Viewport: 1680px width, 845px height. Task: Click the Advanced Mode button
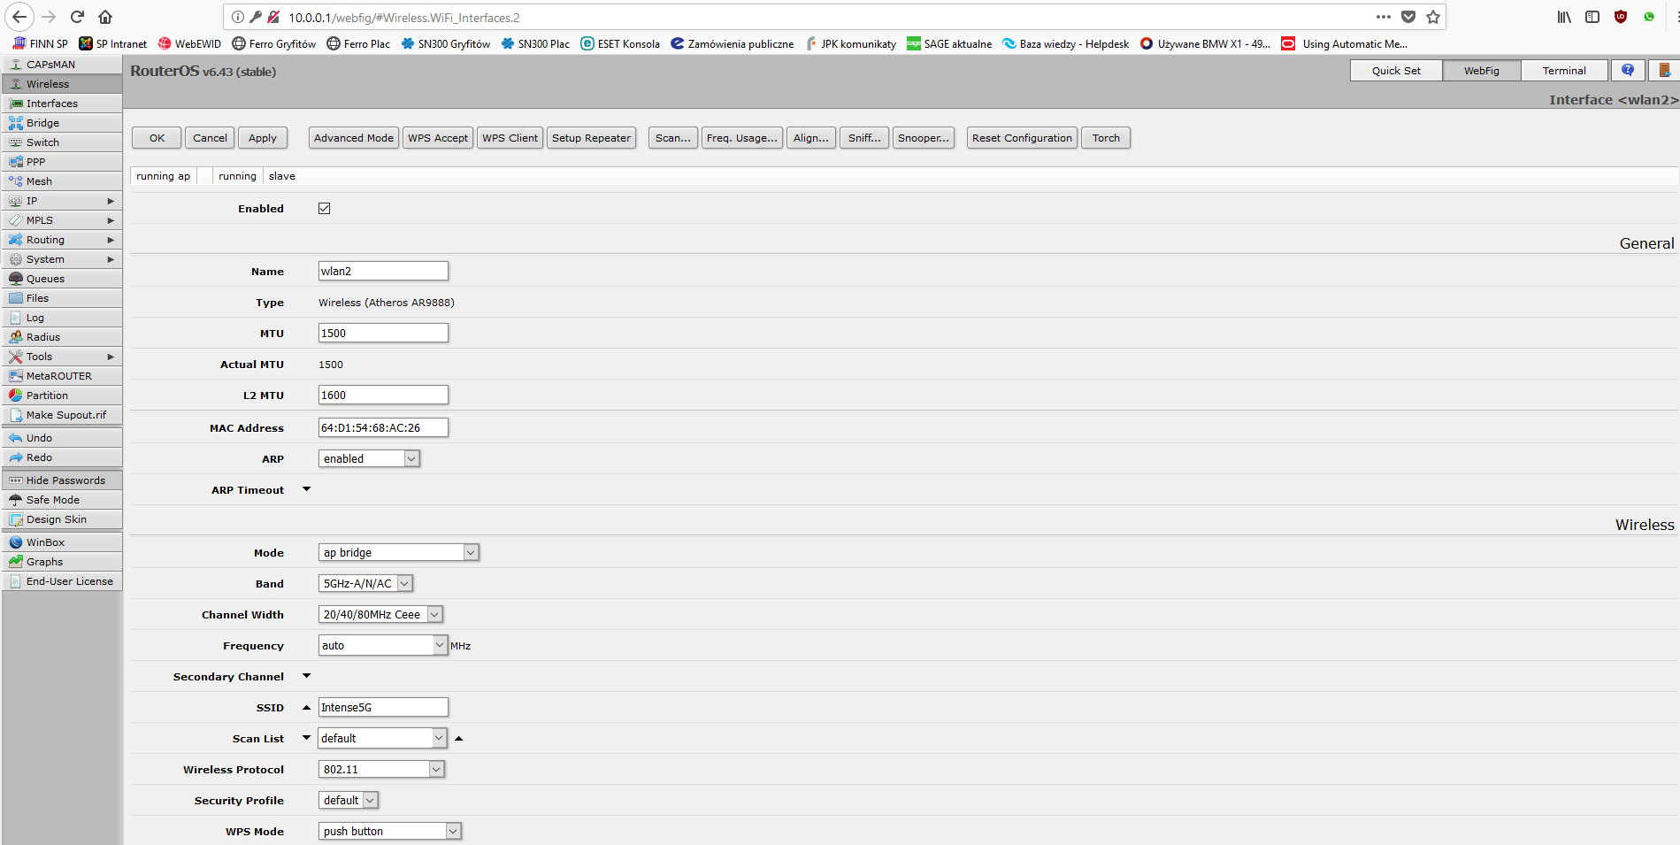(354, 138)
